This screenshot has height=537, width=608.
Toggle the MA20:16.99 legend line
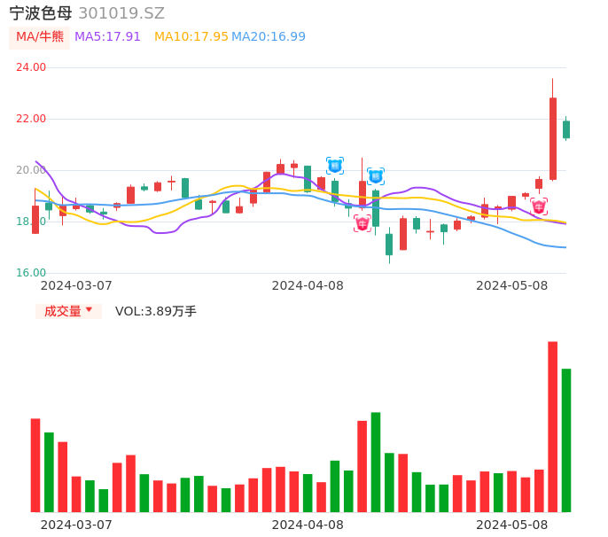pyautogui.click(x=268, y=37)
